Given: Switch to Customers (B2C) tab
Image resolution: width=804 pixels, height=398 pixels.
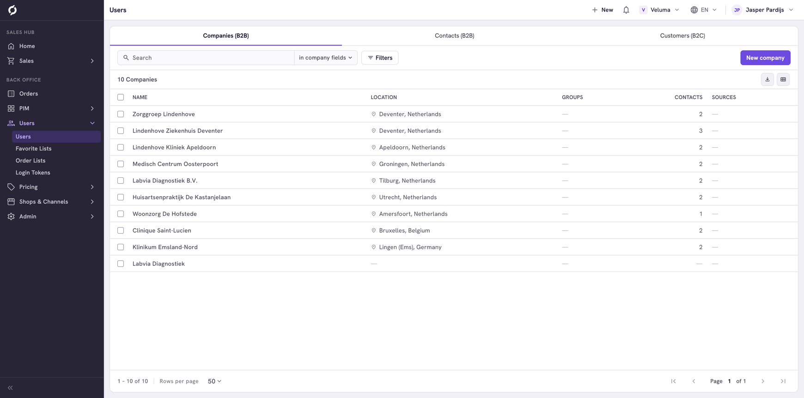Looking at the screenshot, I should (x=682, y=36).
